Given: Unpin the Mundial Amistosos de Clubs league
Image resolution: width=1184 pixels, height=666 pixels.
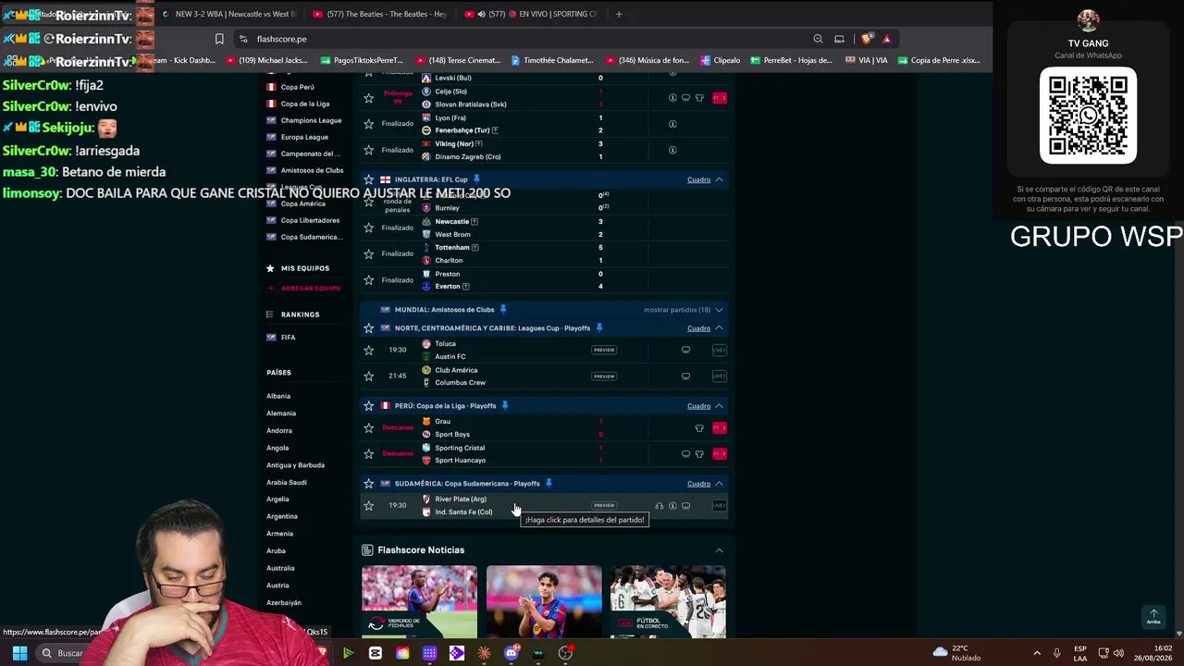Looking at the screenshot, I should (503, 310).
